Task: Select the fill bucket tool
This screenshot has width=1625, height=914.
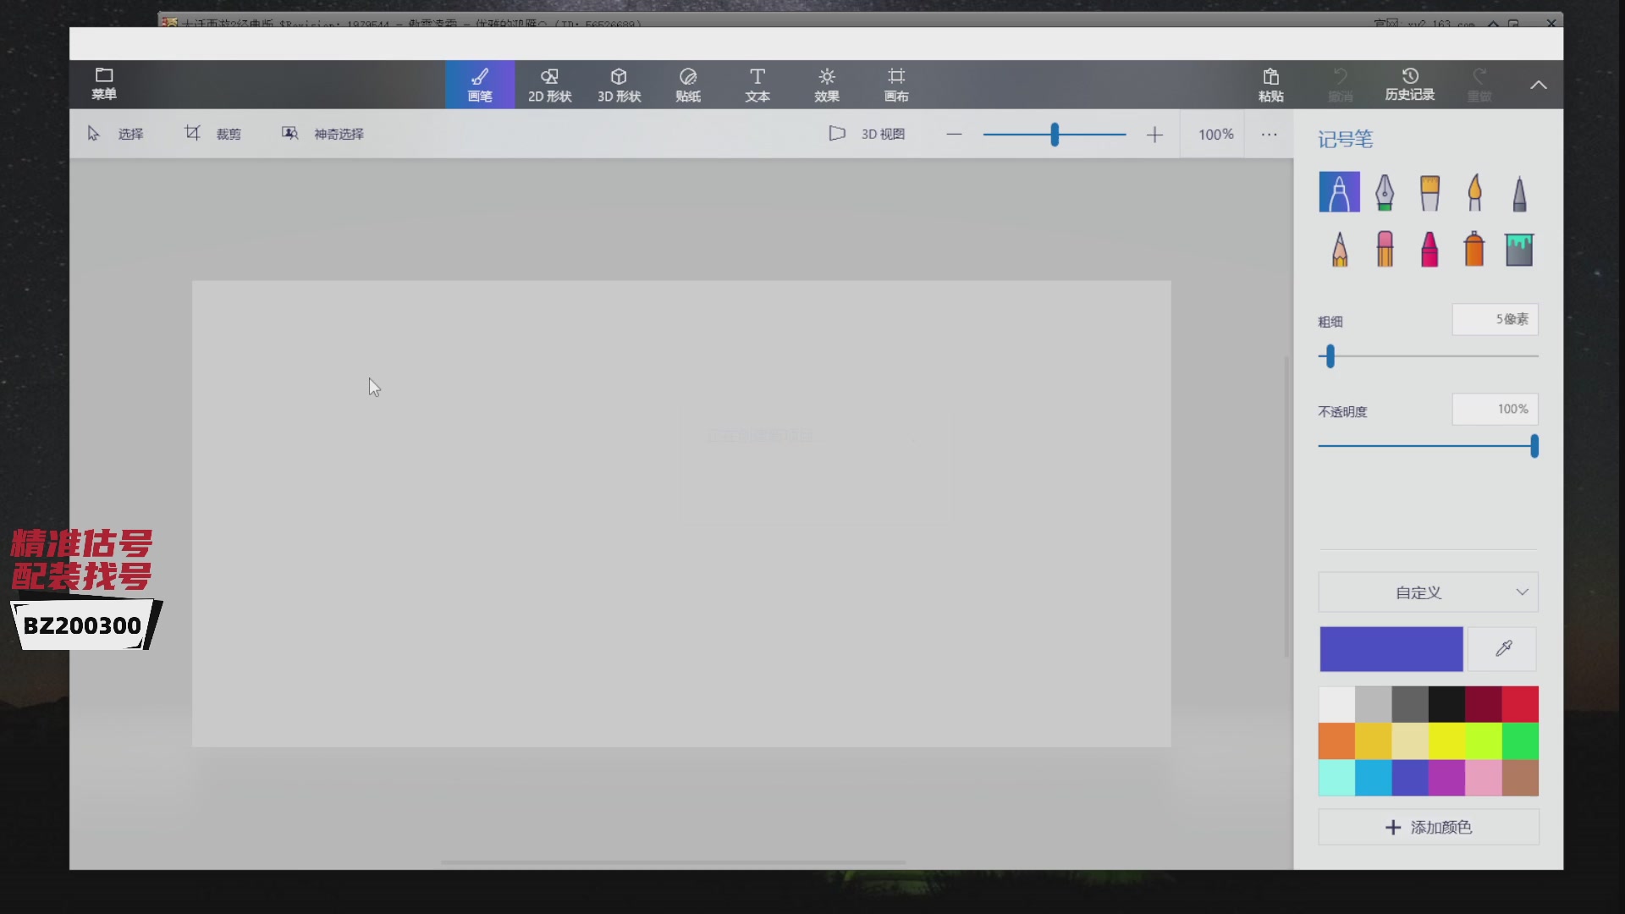Action: click(x=1519, y=250)
